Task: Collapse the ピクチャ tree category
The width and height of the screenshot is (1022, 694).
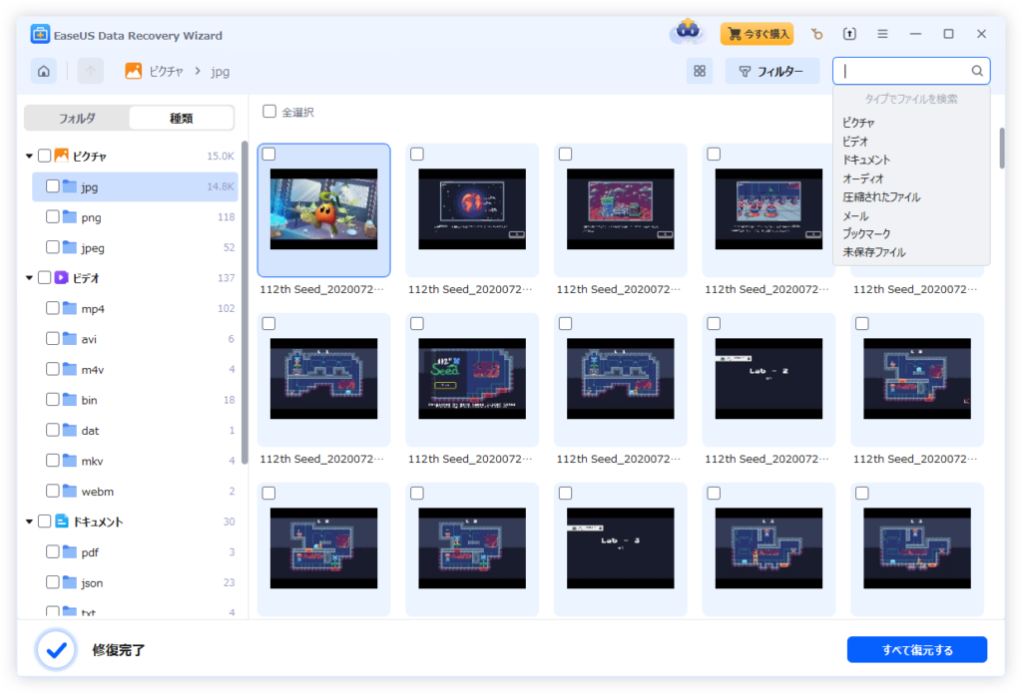Action: [30, 157]
